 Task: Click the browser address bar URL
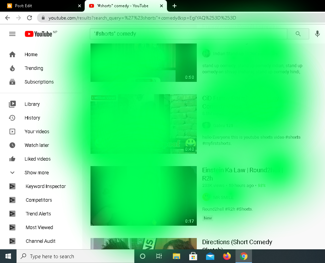[x=142, y=18]
